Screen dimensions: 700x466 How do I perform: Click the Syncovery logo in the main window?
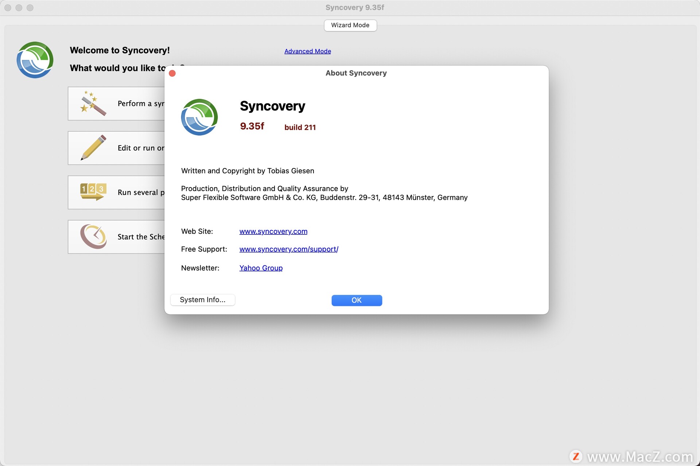pos(35,60)
